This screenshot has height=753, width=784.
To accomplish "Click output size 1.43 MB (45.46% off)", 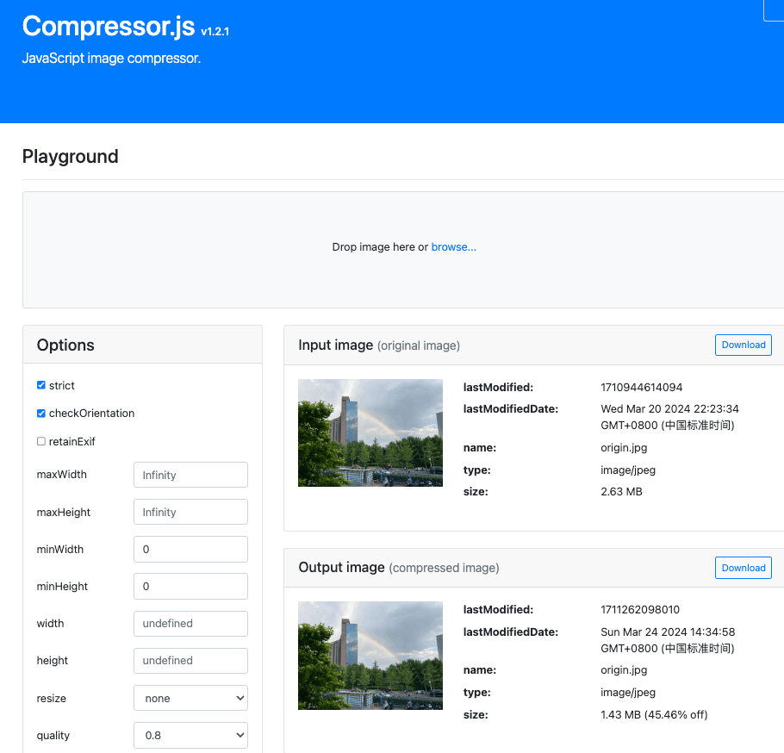I will [x=654, y=714].
